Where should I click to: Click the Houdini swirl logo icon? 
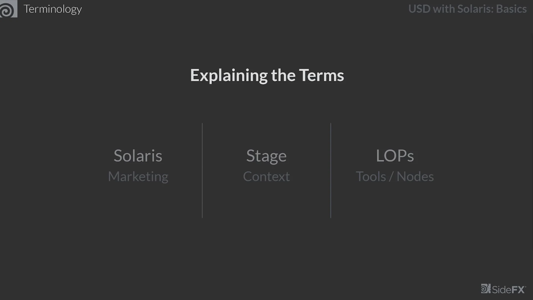8,9
